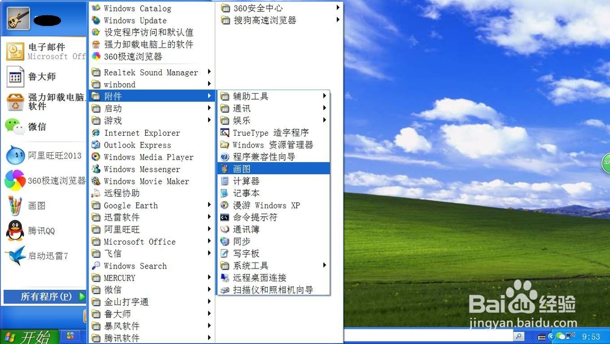The height and width of the screenshot is (344, 610).
Task: Click the Outlook Express icon
Action: click(96, 145)
